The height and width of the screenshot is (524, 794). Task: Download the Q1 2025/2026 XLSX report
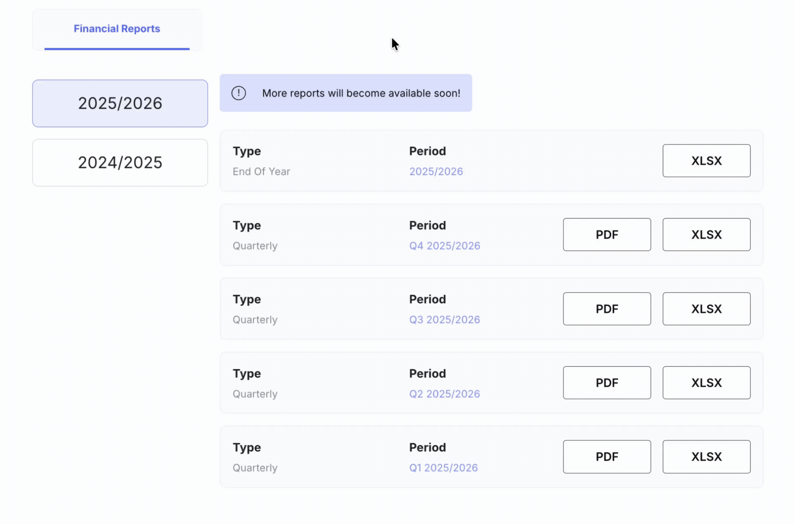click(707, 457)
